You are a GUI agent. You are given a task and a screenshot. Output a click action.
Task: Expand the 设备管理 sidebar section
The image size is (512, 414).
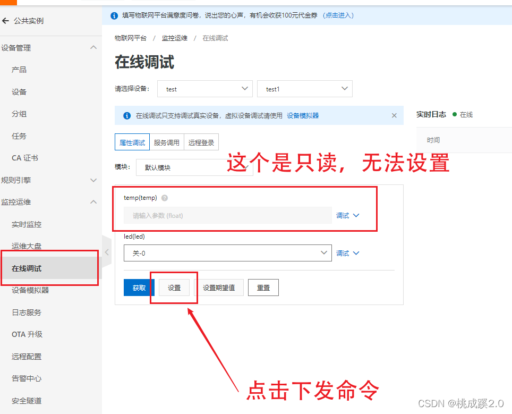tap(93, 47)
